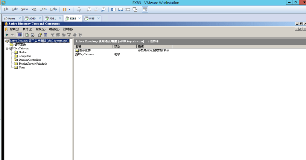Image resolution: width=306 pixels, height=160 pixels.
Task: Click Send Ctrl+Alt+Del toolbar icon
Action: click(x=79, y=9)
